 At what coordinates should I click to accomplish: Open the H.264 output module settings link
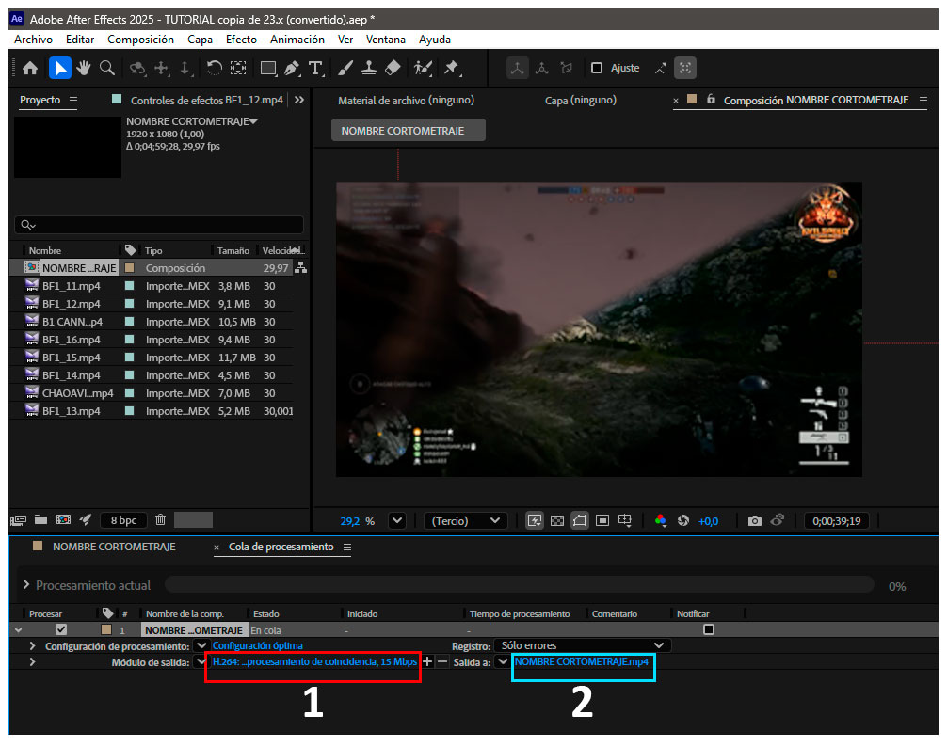tap(314, 662)
